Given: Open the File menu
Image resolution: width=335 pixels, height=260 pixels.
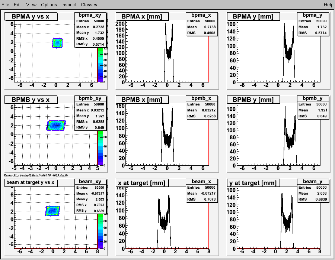Looking at the screenshot, I should pos(5,5).
